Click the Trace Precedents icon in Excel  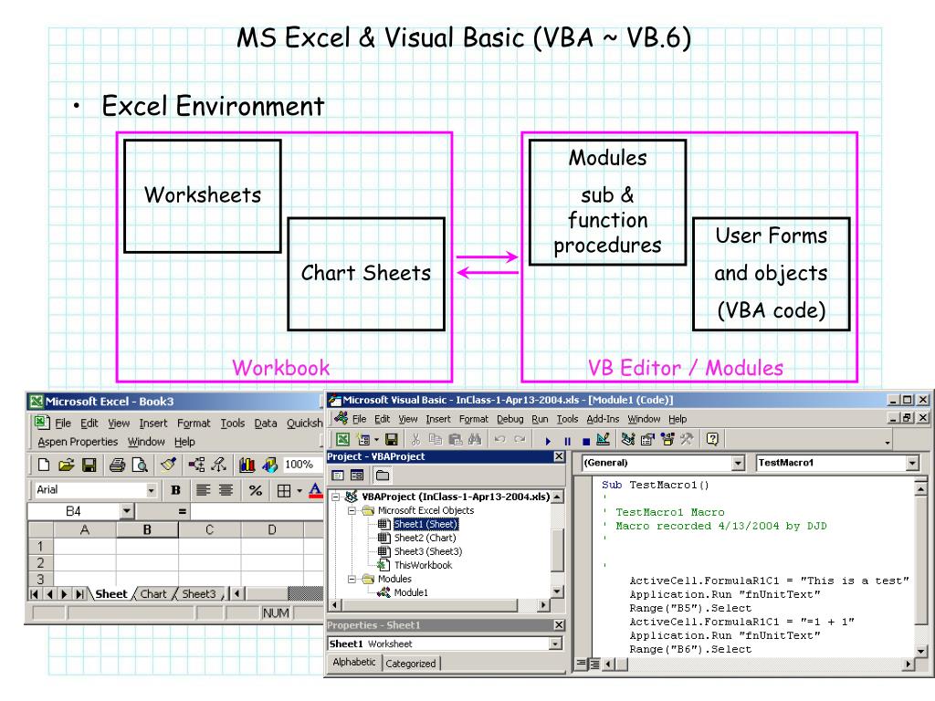click(196, 465)
